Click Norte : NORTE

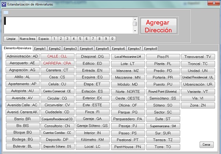128,92
